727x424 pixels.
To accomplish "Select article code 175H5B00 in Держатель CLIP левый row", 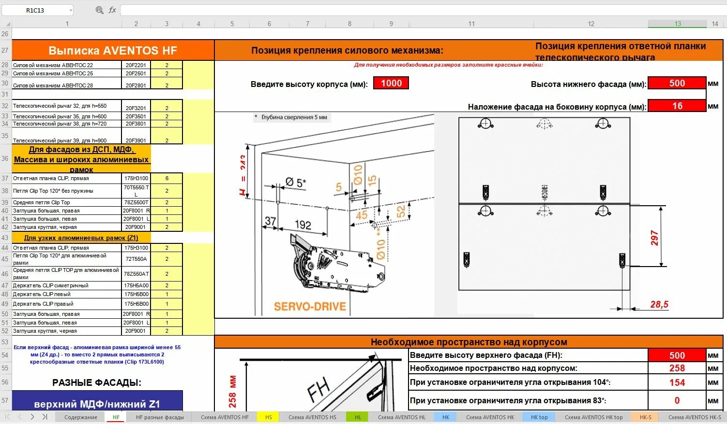I will click(x=136, y=294).
